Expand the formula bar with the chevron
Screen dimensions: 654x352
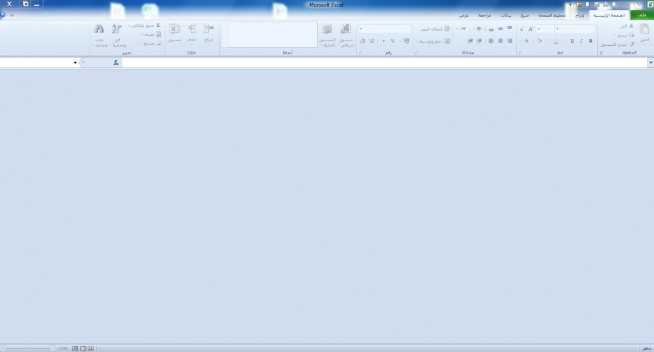[x=651, y=63]
